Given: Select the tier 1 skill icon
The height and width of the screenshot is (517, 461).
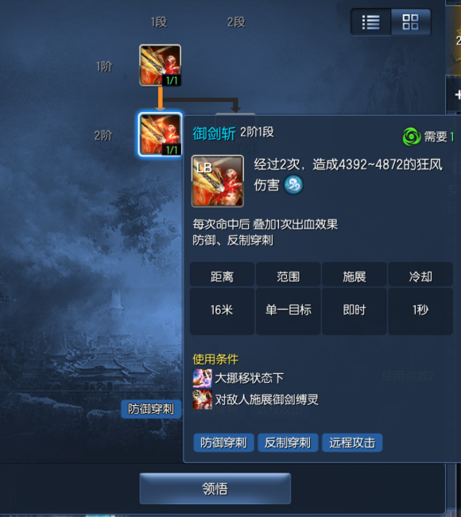Looking at the screenshot, I should tap(160, 65).
